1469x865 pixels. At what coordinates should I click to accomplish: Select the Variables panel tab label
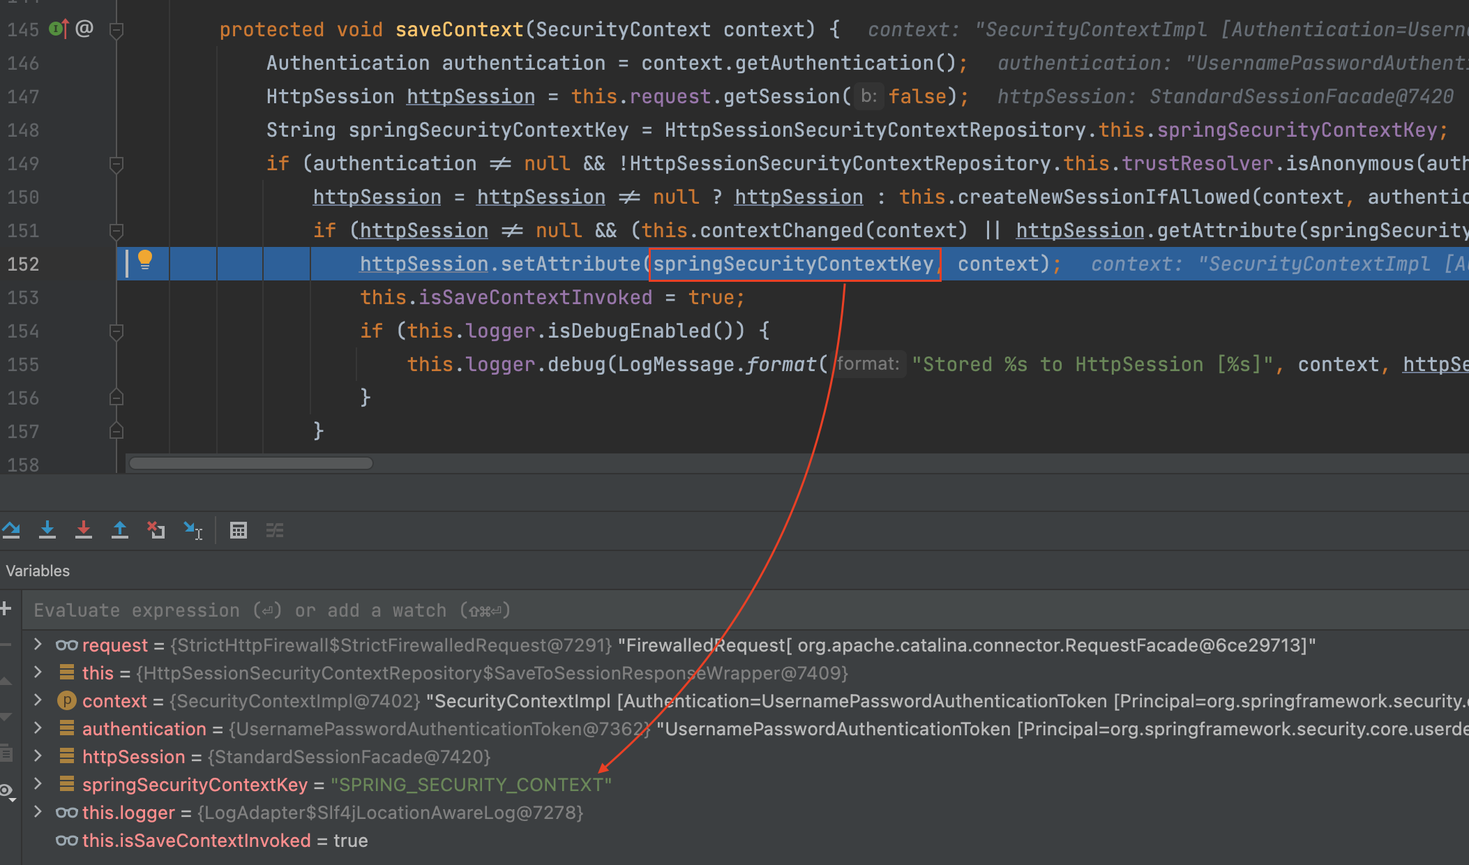click(x=38, y=571)
